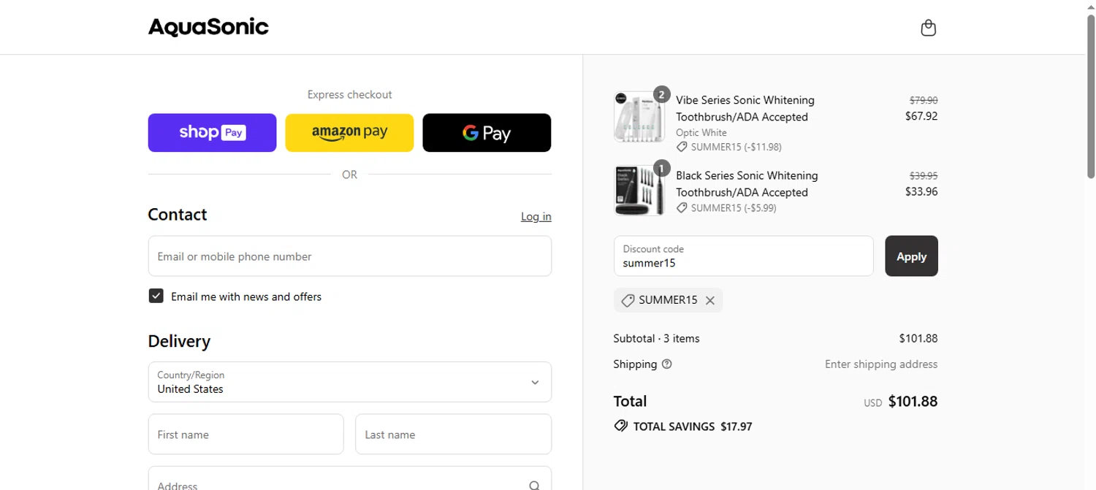Pay with Amazon Pay
The width and height of the screenshot is (1096, 490).
point(349,133)
